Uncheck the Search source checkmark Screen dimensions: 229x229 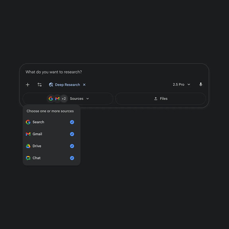(72, 122)
